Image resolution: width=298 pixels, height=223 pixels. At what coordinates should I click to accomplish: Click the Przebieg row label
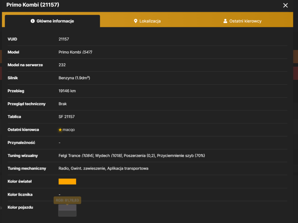click(x=16, y=91)
